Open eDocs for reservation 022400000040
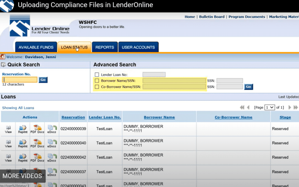This screenshot has width=299, height=187. (x=52, y=144)
